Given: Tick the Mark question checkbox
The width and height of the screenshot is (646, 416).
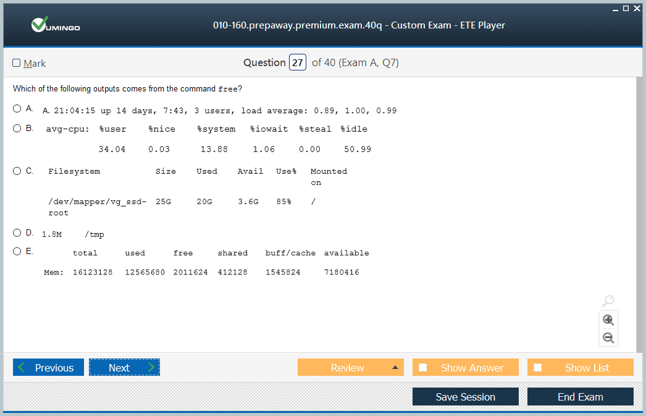Looking at the screenshot, I should point(17,63).
